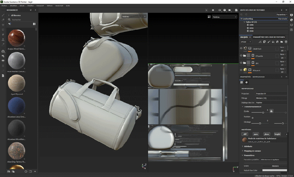Screen dimensions: 294x177
Task: Select the Acajou Wood Varnished material thumbnail
Action: point(17,39)
